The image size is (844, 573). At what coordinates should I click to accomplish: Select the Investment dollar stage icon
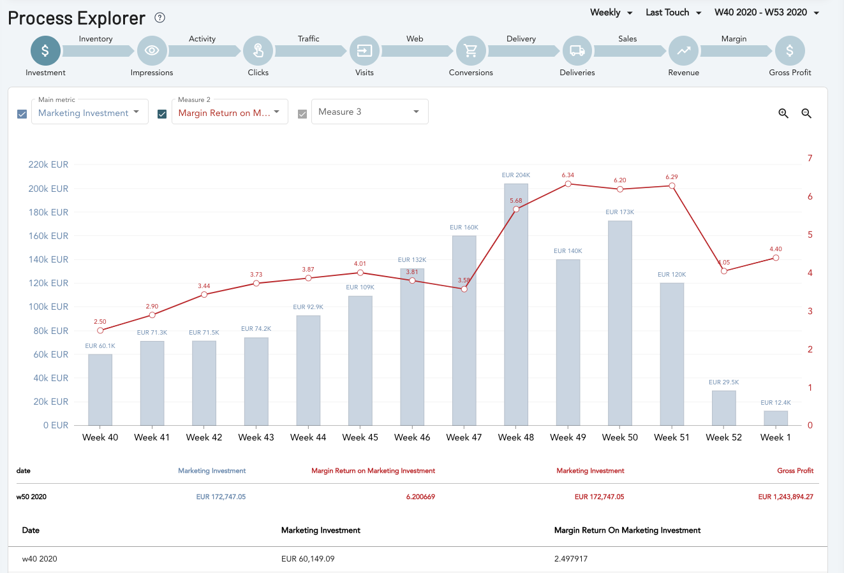click(45, 50)
